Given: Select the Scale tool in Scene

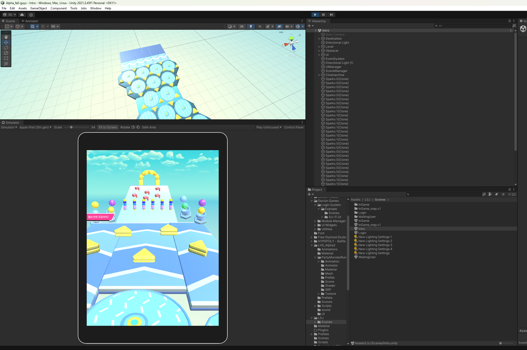Looking at the screenshot, I should click(6, 53).
